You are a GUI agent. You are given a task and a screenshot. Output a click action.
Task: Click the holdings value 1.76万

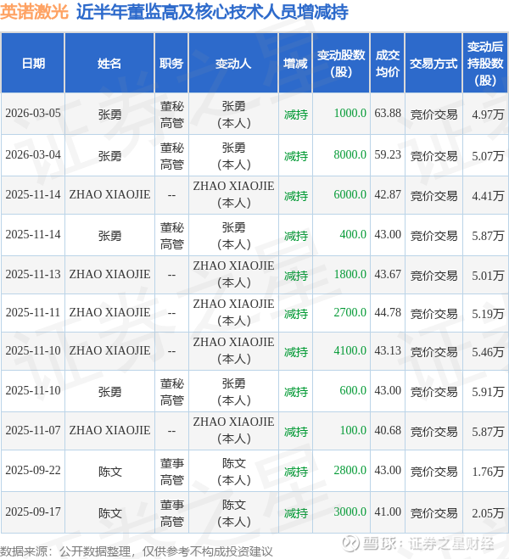(x=488, y=472)
